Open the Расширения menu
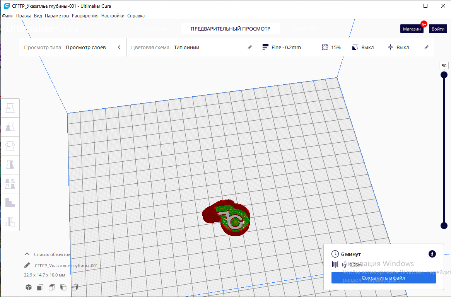The height and width of the screenshot is (297, 451). (x=85, y=16)
